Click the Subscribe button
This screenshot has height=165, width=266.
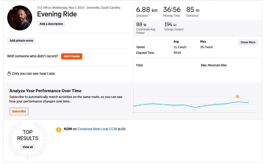pos(19,111)
